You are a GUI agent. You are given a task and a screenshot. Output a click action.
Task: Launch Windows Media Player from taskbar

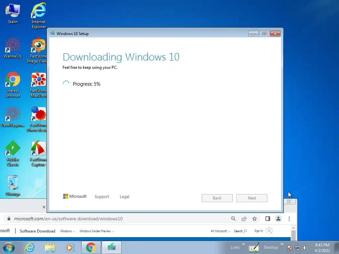pos(70,247)
